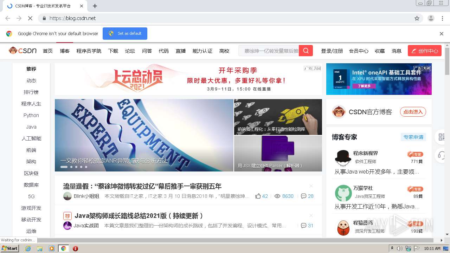Select the first carousel indicator dot

click(64, 167)
